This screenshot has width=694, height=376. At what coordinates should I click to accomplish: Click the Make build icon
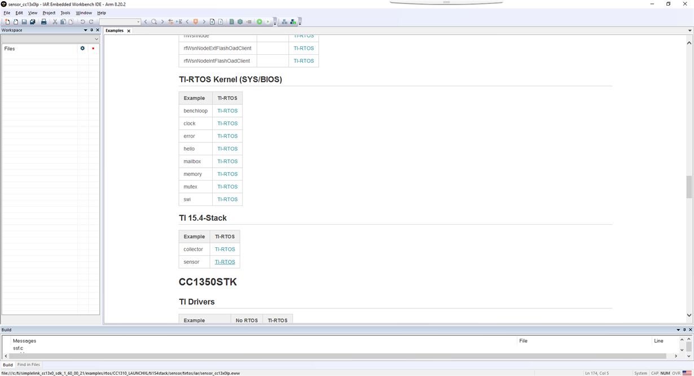pos(240,21)
